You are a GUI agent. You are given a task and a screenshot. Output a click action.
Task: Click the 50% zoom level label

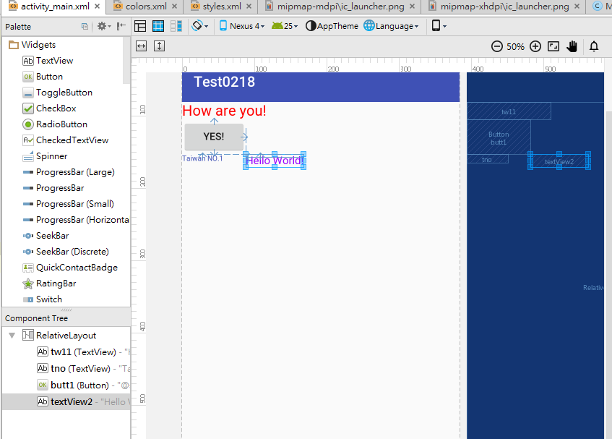pos(515,47)
